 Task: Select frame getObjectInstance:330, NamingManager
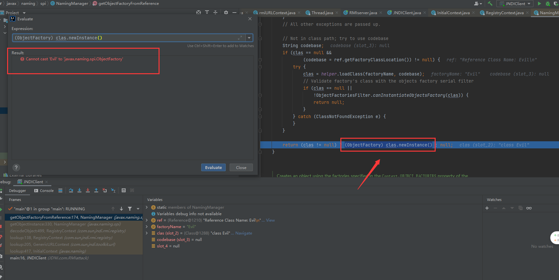(x=74, y=224)
